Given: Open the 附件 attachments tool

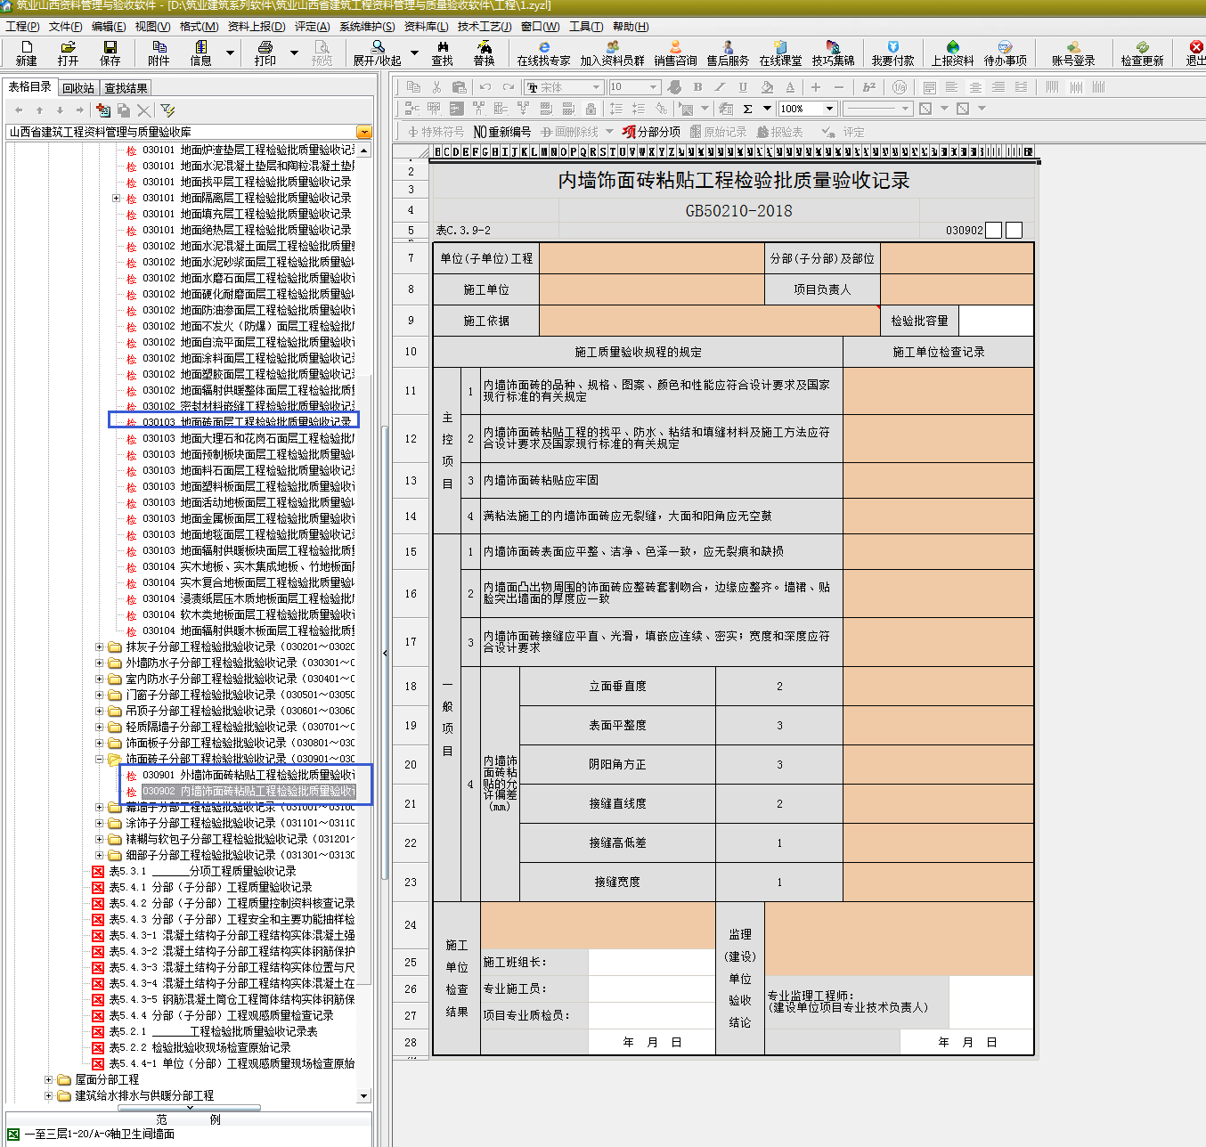Looking at the screenshot, I should coord(159,53).
